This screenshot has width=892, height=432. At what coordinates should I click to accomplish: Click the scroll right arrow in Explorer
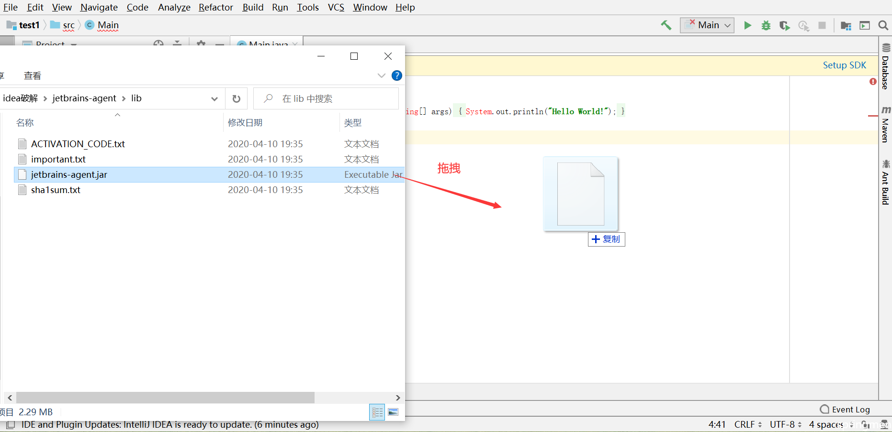398,398
